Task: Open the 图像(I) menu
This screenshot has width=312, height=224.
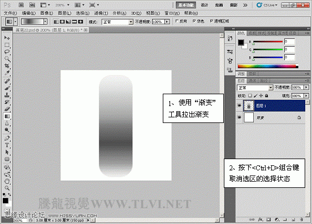Action: point(47,13)
